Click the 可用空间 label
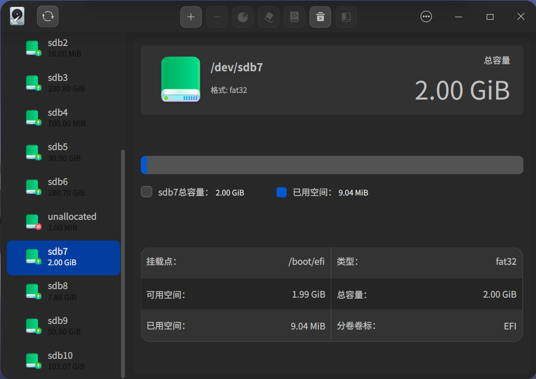536x379 pixels. click(x=166, y=295)
